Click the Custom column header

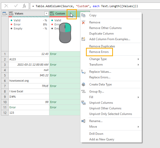coord(60,13)
